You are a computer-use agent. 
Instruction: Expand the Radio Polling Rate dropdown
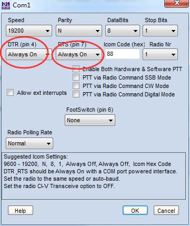[x=29, y=143]
